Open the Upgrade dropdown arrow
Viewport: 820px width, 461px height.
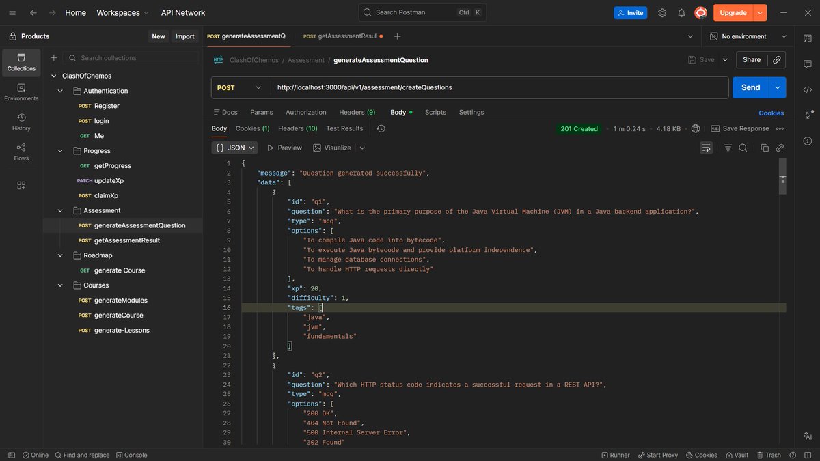click(x=760, y=12)
